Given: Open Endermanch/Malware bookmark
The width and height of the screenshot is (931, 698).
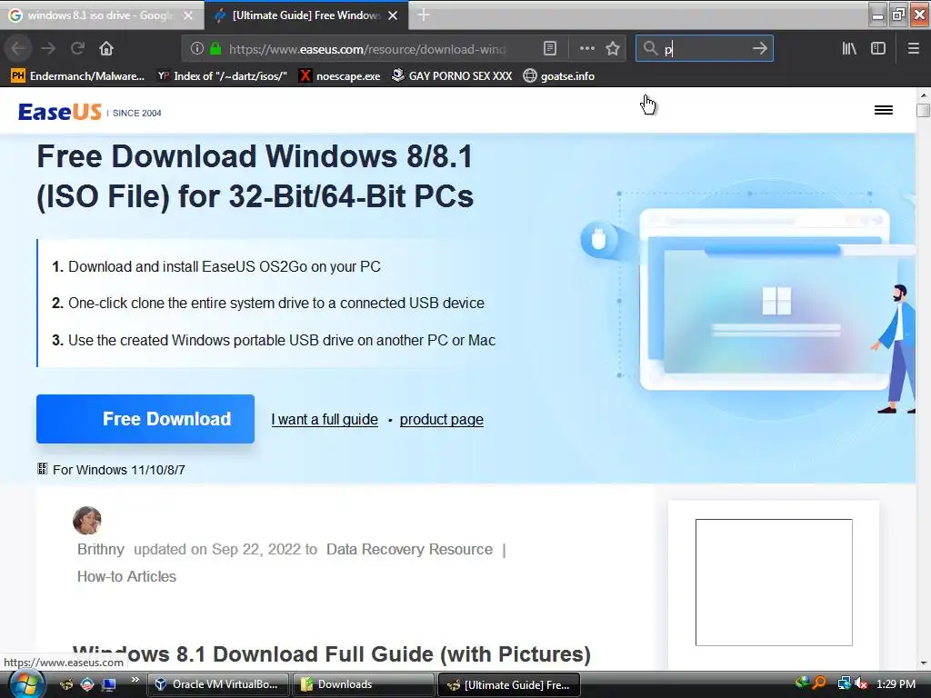Looking at the screenshot, I should pyautogui.click(x=78, y=76).
